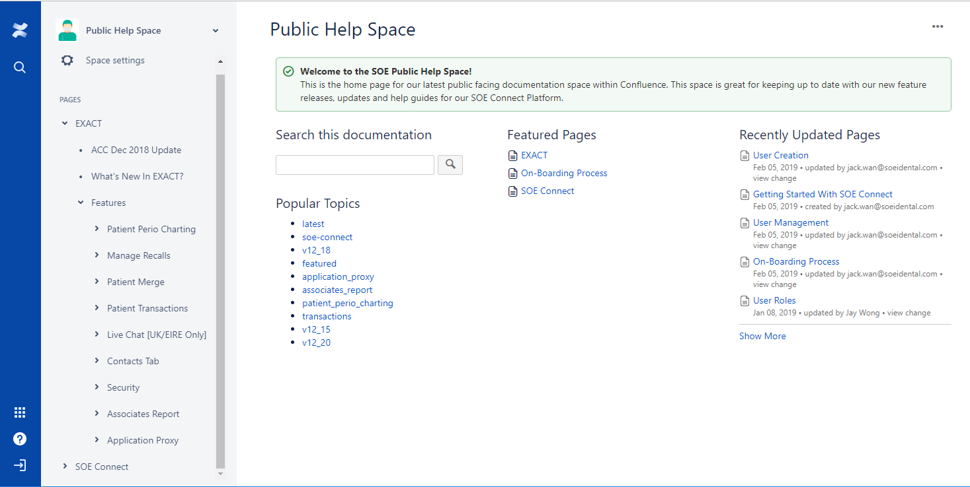
Task: Open the EXACT featured page link
Action: (x=534, y=155)
